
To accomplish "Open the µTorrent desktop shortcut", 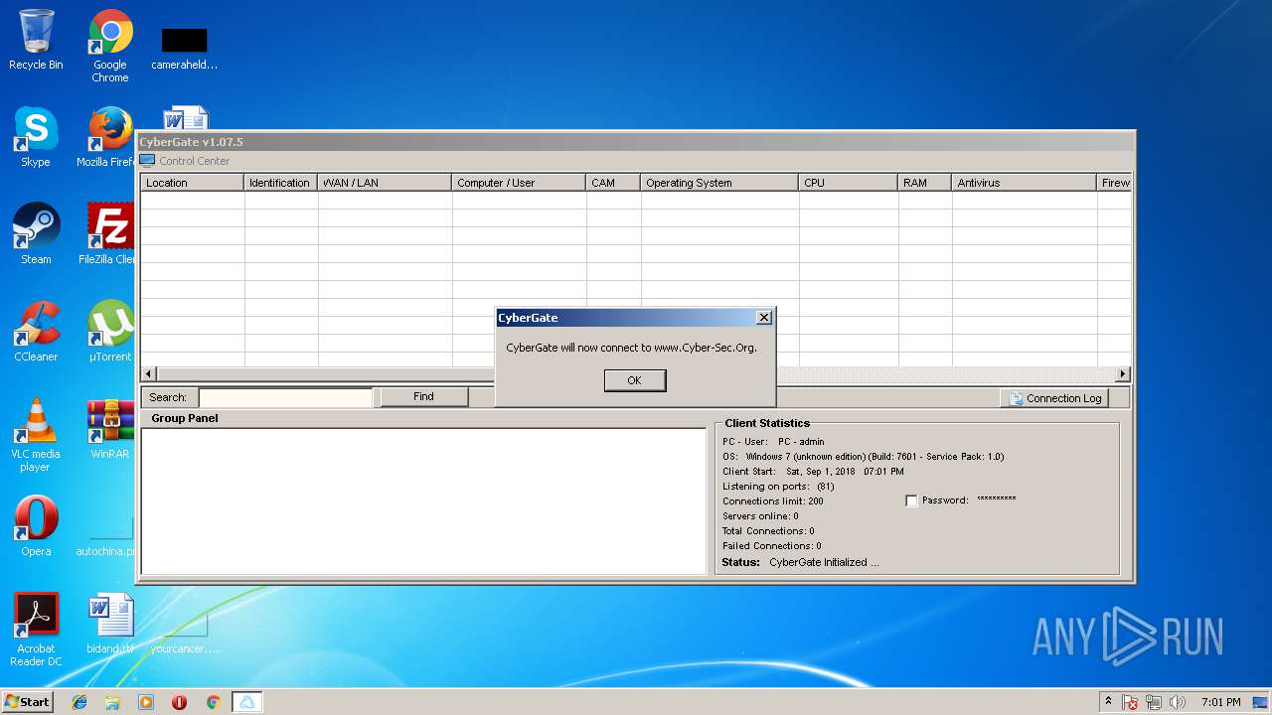I will [110, 332].
